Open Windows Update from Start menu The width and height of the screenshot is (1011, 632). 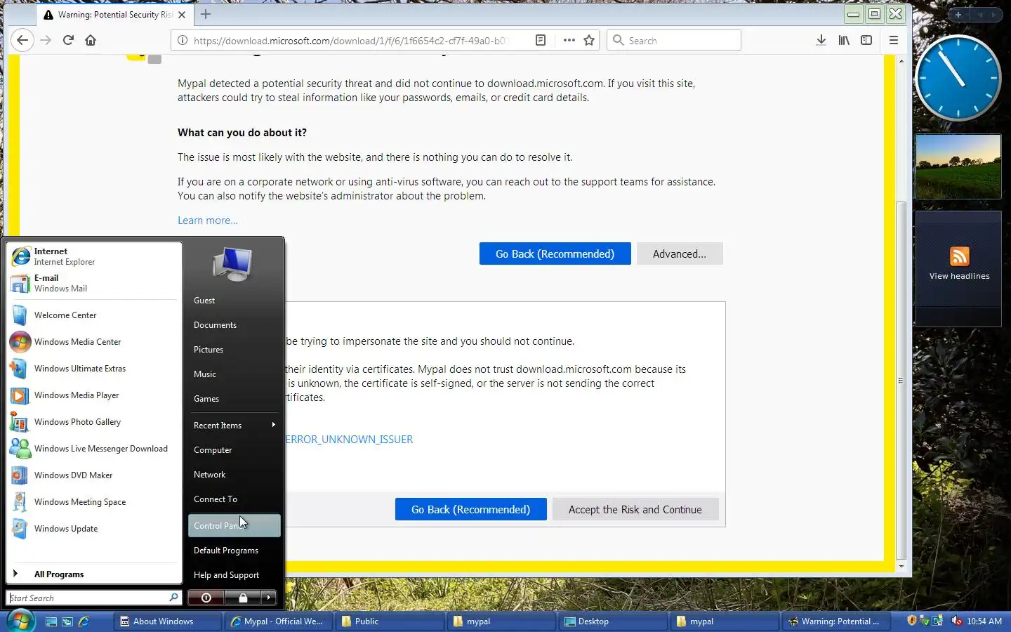point(94,529)
